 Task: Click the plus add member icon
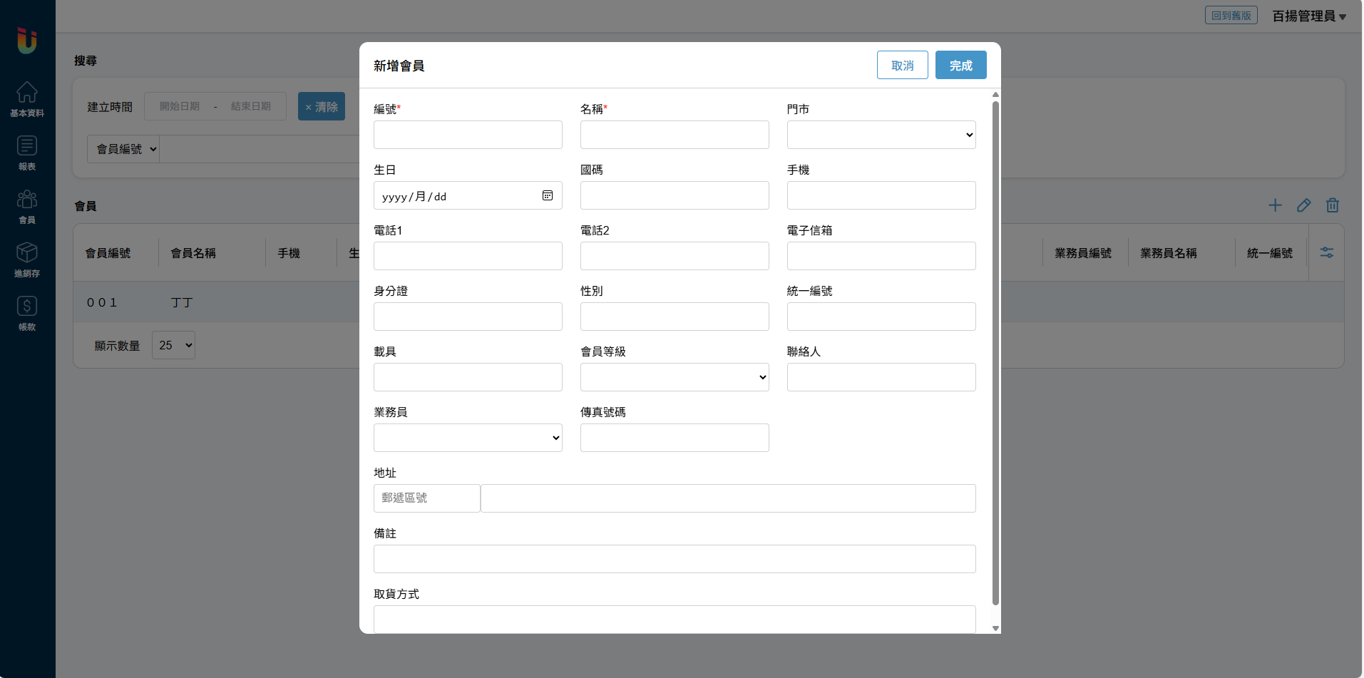click(1275, 205)
